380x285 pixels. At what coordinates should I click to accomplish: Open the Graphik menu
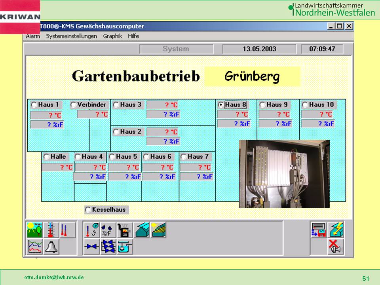pyautogui.click(x=112, y=36)
